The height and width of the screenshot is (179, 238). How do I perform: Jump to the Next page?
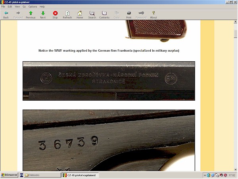click(43, 15)
